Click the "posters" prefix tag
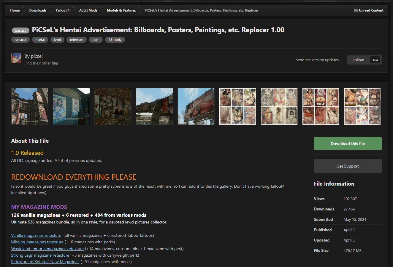This screenshot has height=267, width=393. (x=20, y=30)
